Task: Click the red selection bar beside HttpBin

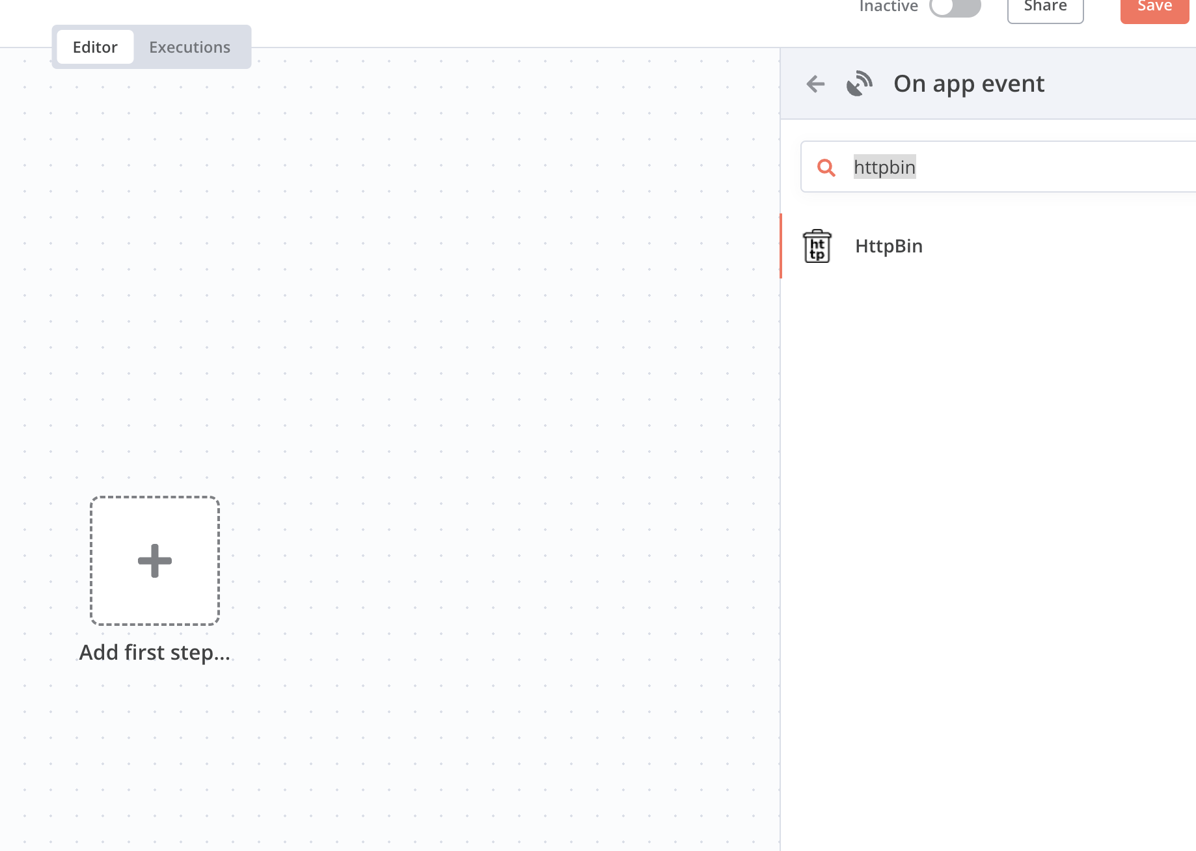Action: pyautogui.click(x=782, y=246)
